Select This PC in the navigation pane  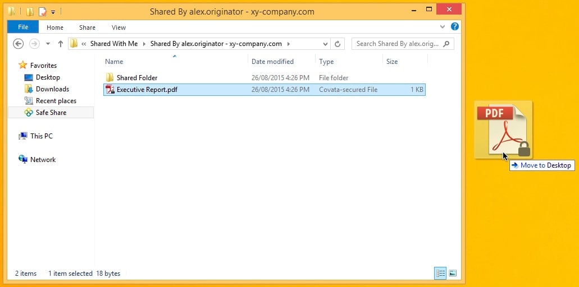coord(42,136)
